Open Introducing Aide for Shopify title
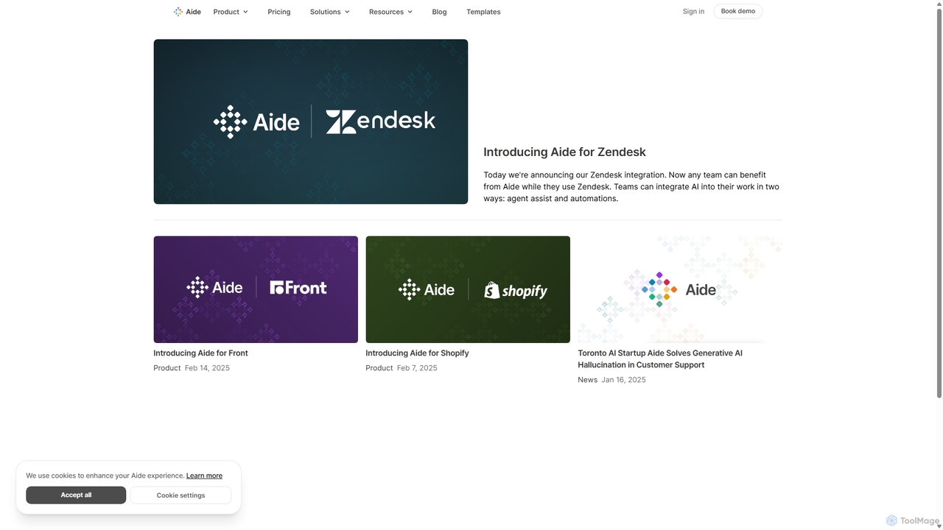 [x=417, y=353]
